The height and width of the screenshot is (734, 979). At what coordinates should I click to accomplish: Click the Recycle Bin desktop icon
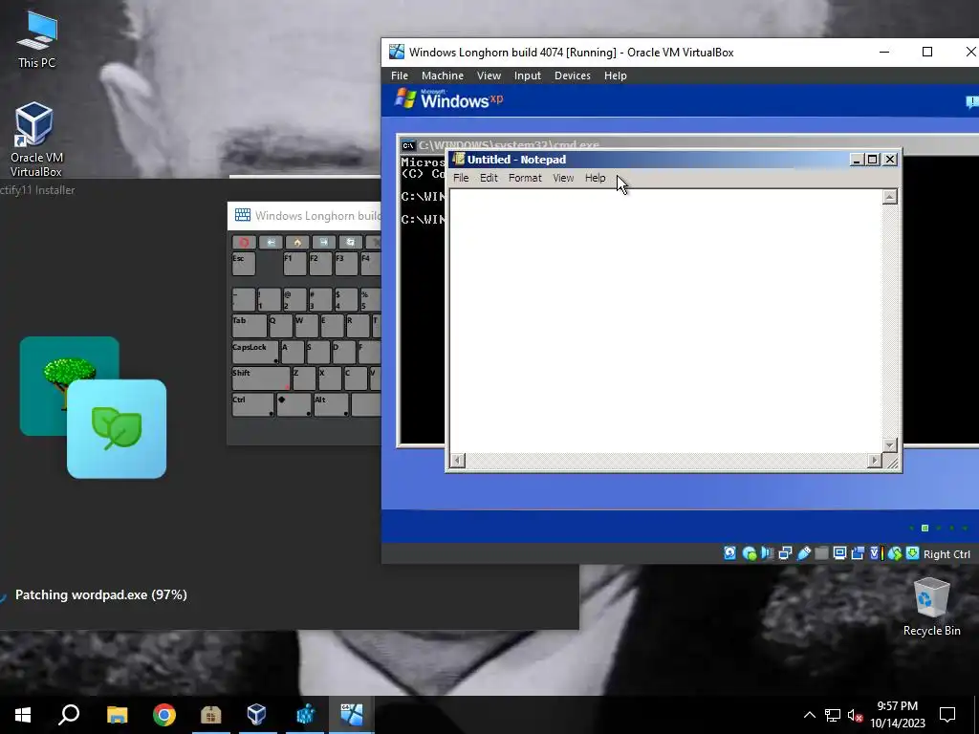(x=931, y=607)
